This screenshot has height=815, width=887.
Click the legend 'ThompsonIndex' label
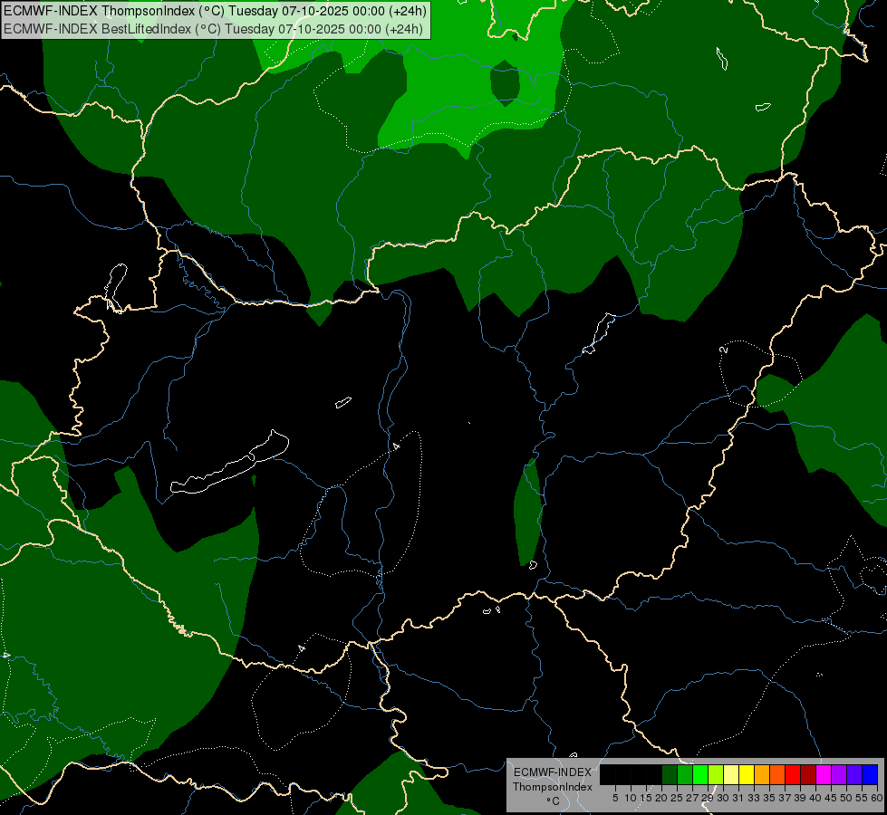(553, 787)
